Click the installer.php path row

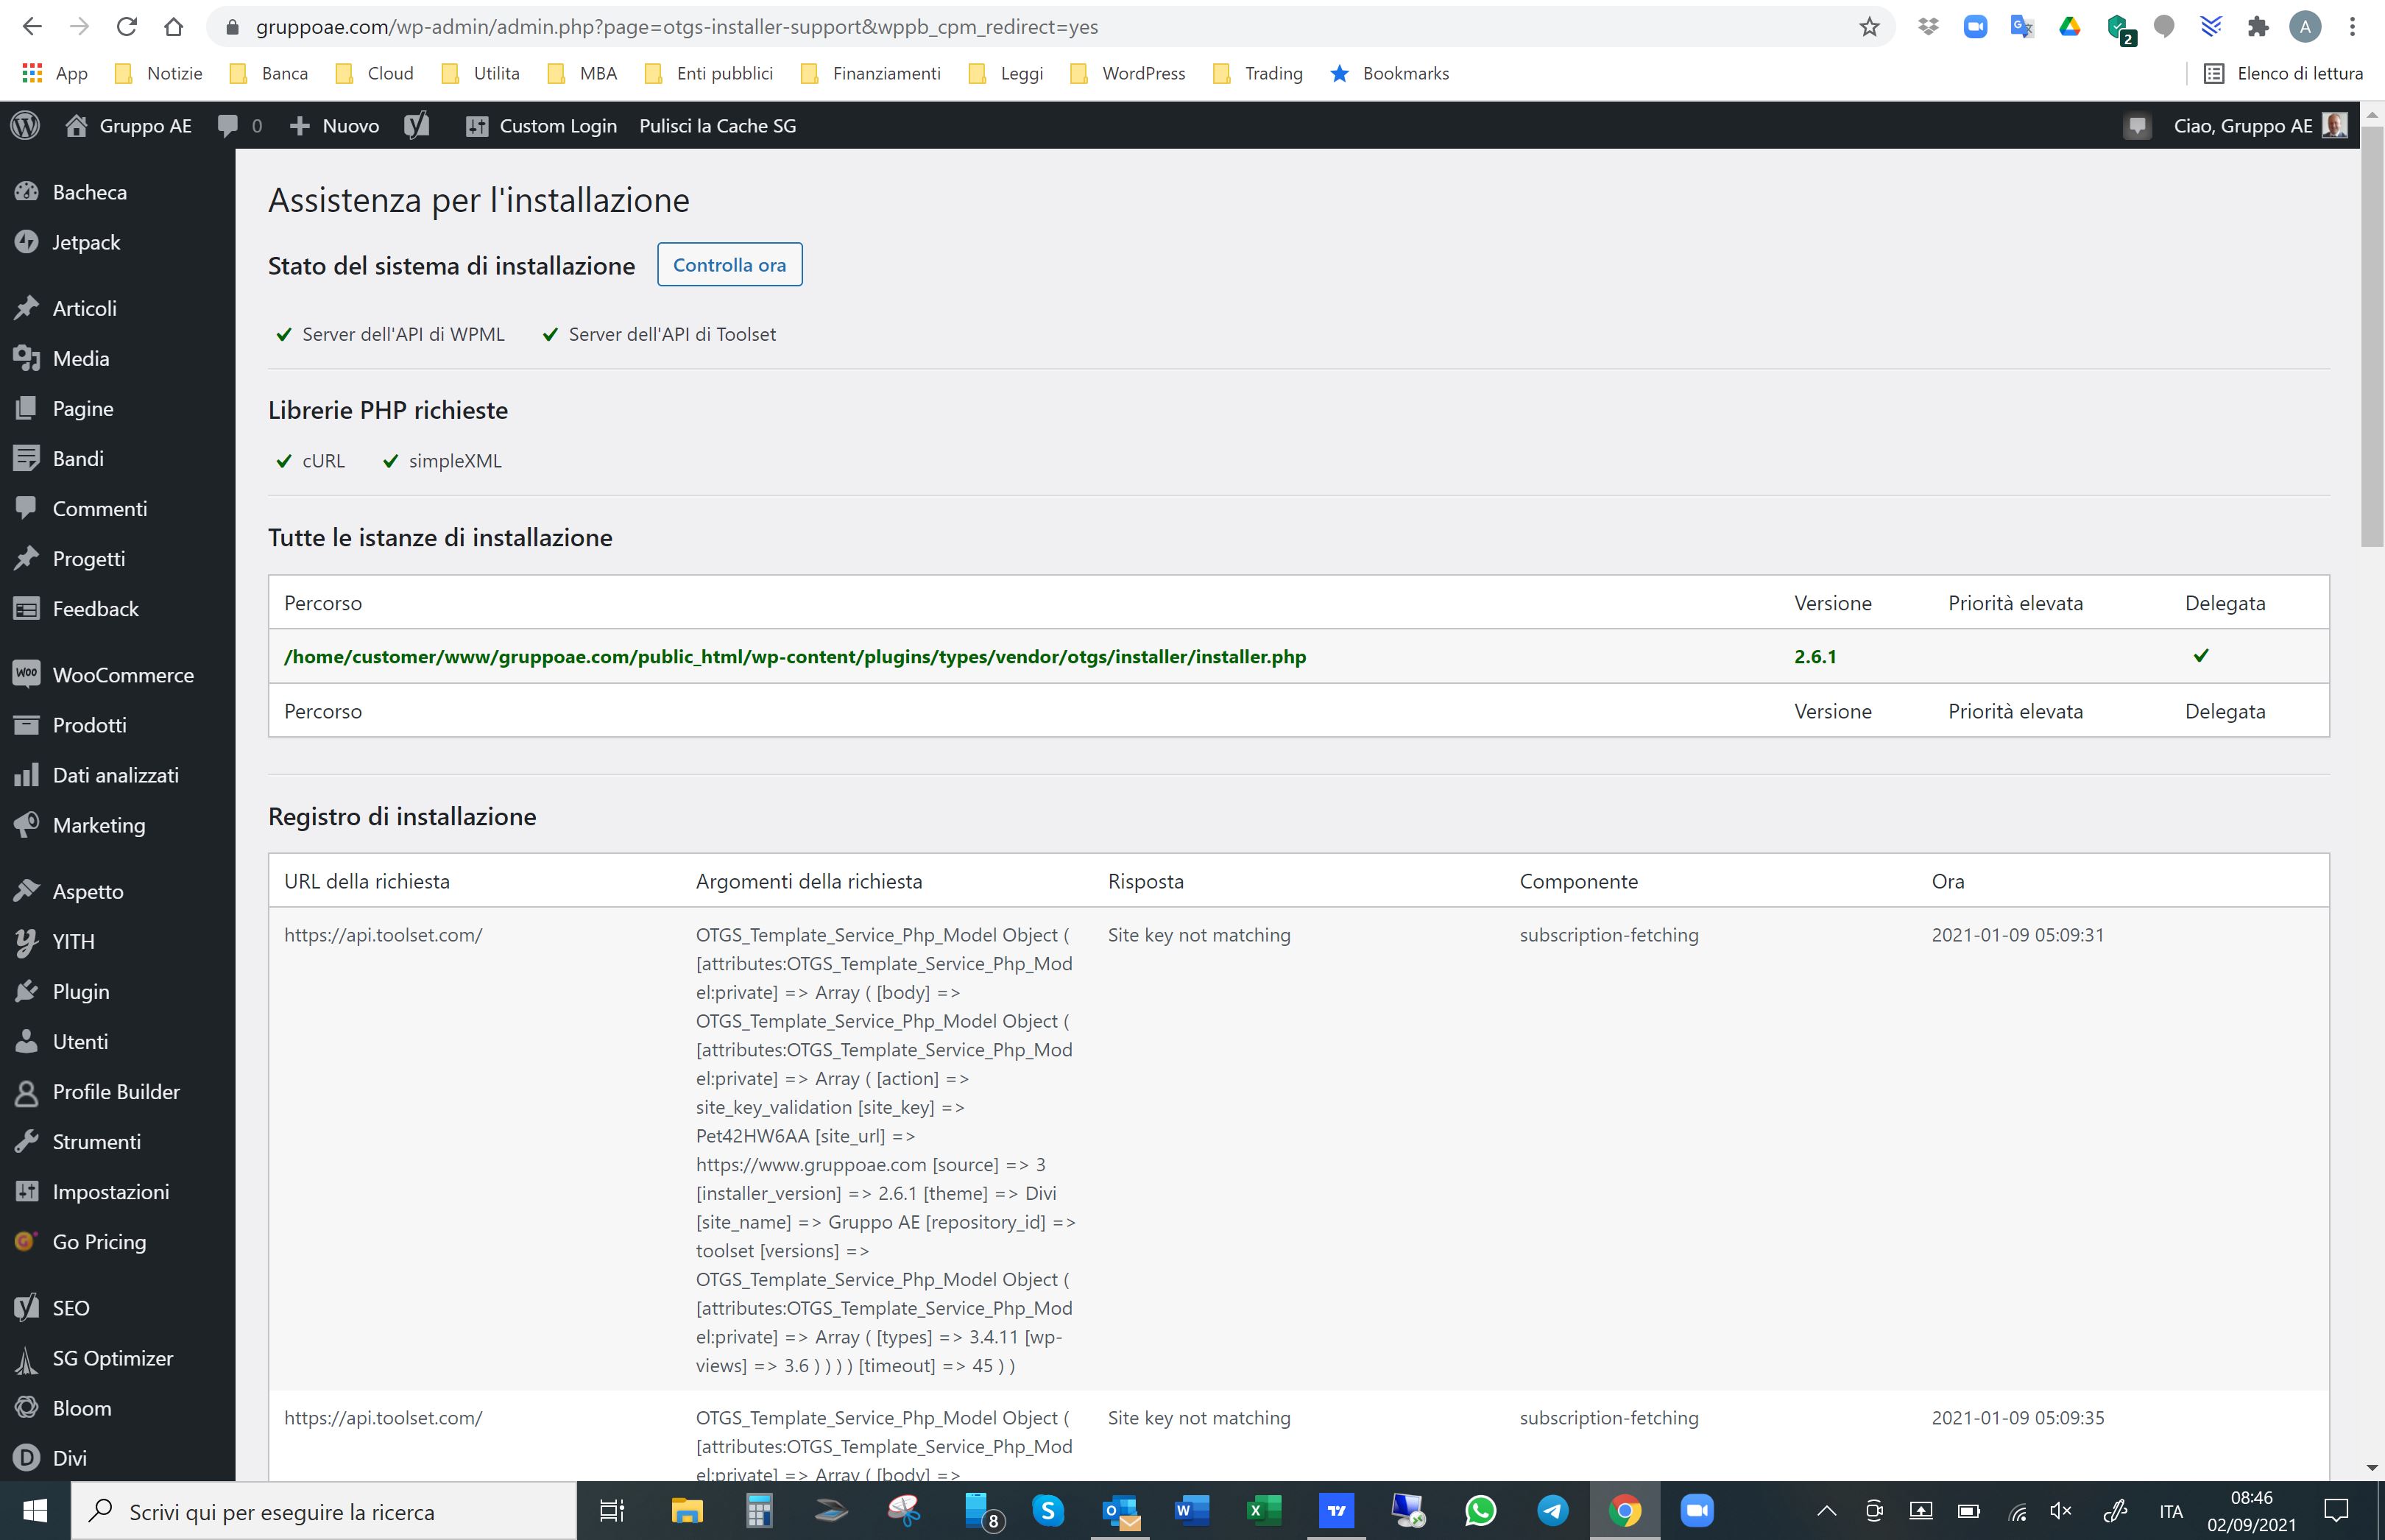coord(1298,656)
